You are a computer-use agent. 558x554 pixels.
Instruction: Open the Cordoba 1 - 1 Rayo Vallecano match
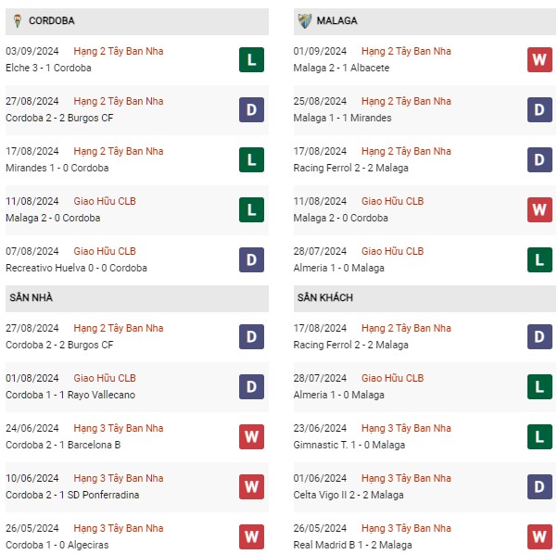(x=70, y=395)
